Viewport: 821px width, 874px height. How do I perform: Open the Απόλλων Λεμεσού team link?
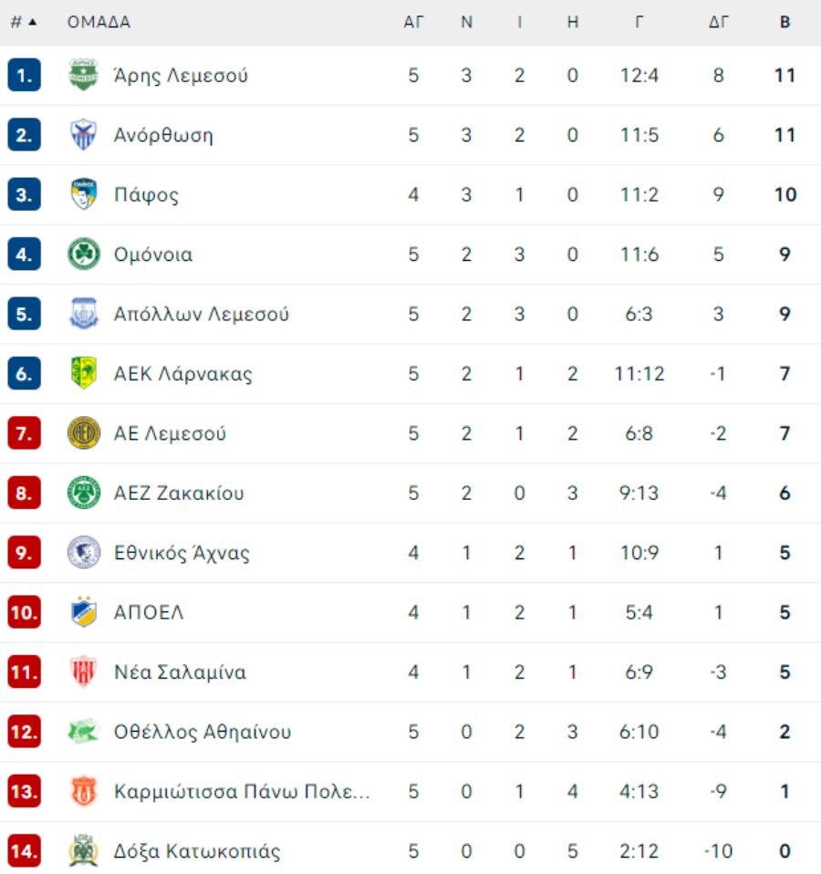(202, 314)
